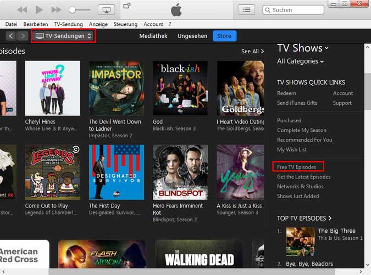Click the Send iTunes Gifts link

tap(297, 103)
